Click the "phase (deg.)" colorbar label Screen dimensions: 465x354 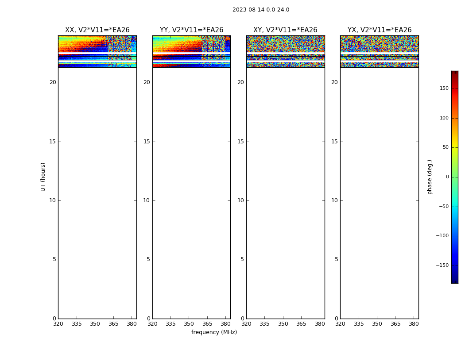coord(430,177)
